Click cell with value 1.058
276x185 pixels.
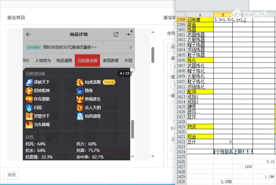pyautogui.click(x=223, y=182)
